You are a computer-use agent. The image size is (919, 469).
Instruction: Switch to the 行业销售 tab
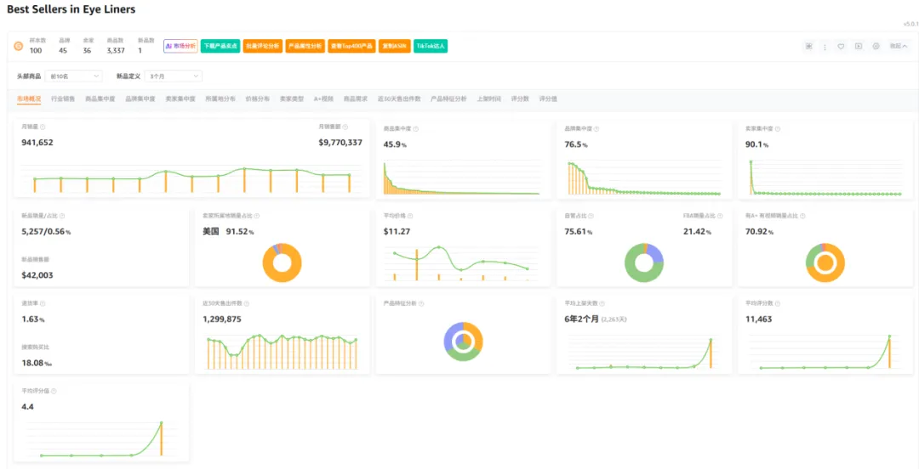(x=63, y=99)
